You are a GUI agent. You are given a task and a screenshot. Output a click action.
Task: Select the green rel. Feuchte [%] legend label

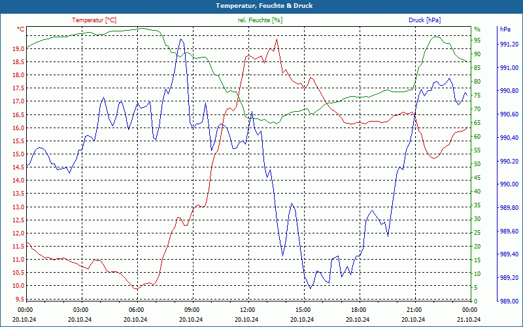pyautogui.click(x=260, y=20)
